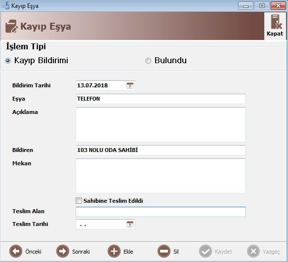Select the Bulundu radio button
The image size is (288, 262).
coord(148,61)
